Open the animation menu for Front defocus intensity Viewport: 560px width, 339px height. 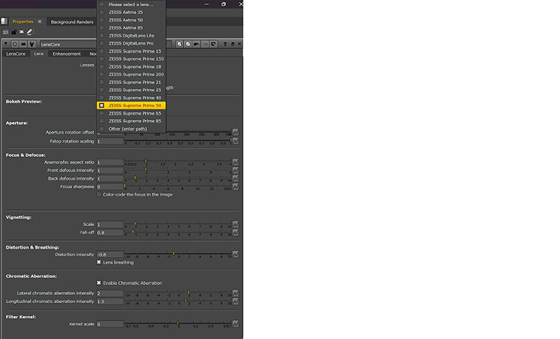pos(235,170)
